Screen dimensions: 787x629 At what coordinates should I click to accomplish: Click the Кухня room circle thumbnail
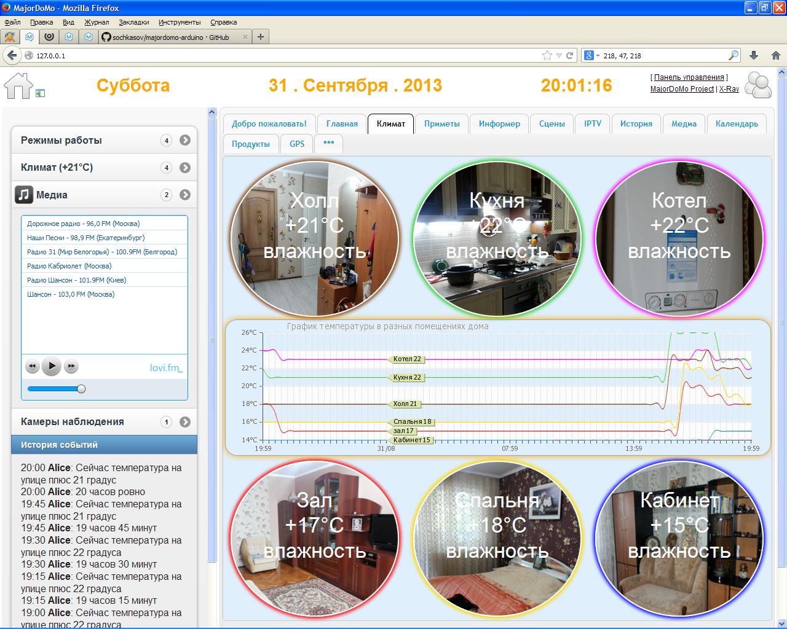[x=497, y=239]
